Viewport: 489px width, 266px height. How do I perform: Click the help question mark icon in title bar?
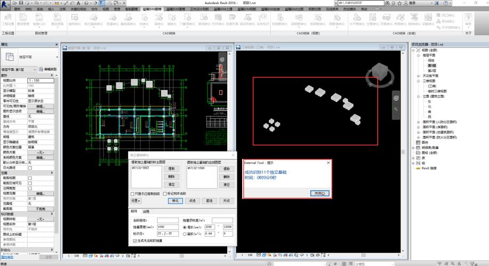click(446, 3)
